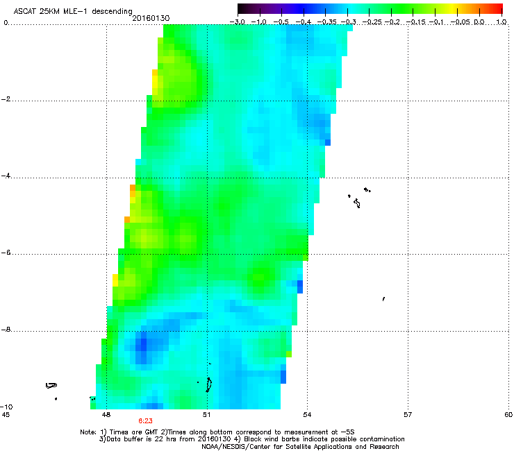
Task: Click the "-0.35" color bar label
Action: (326, 22)
